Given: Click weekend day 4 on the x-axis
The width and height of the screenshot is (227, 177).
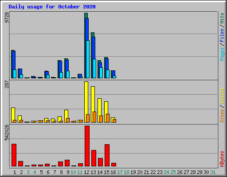Looking at the screenshot, I should pyautogui.click(x=35, y=172).
